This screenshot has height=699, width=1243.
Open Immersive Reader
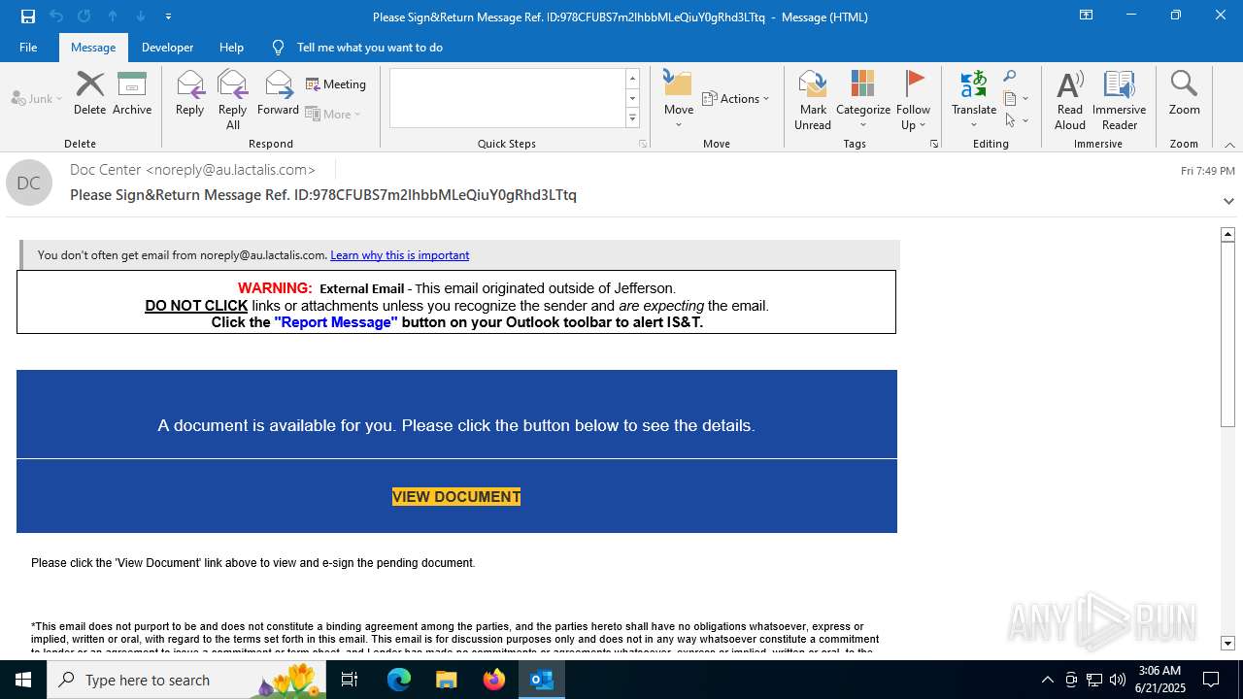(x=1119, y=100)
